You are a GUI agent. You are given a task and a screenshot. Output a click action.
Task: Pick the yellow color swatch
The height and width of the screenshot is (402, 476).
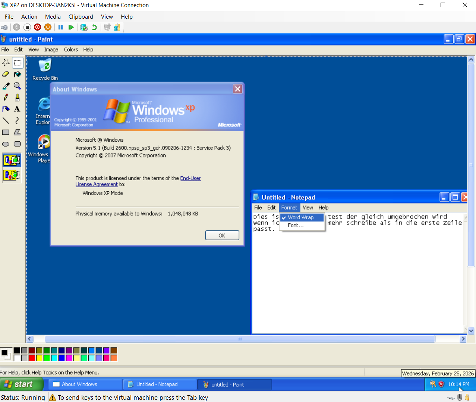click(x=39, y=358)
